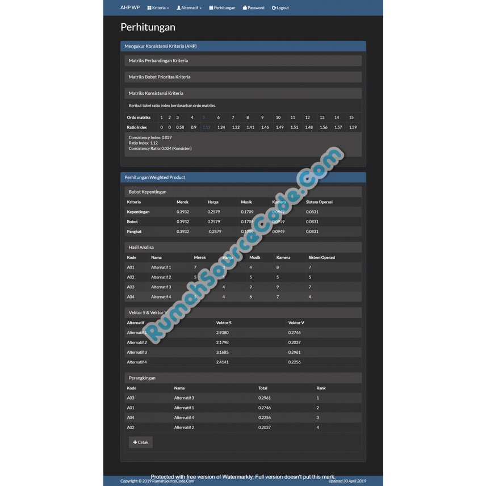
Task: Collapse the Matriks Konsistensi Kriteria panel
Action: coord(243,93)
